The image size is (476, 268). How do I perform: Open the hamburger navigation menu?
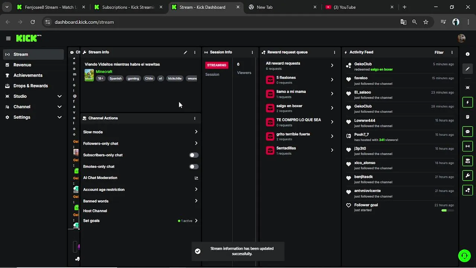pyautogui.click(x=8, y=38)
